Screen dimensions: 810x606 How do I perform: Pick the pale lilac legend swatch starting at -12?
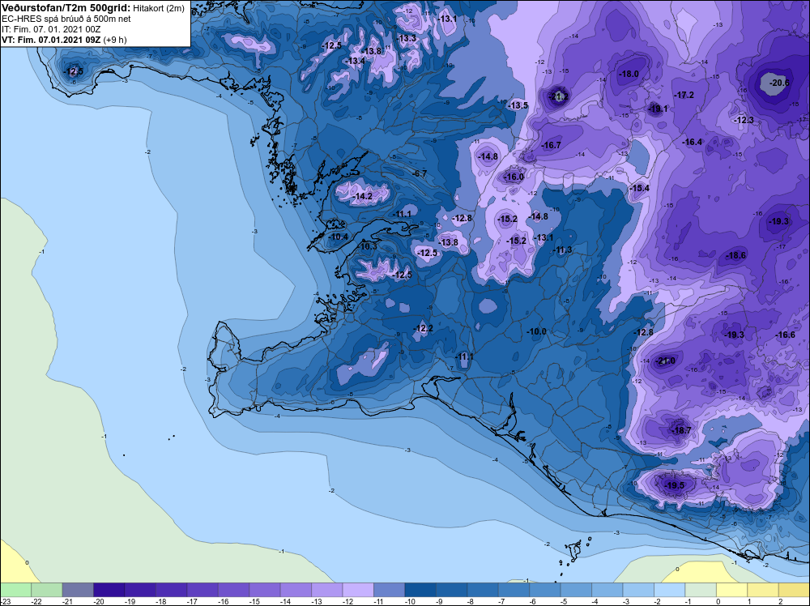(x=358, y=590)
